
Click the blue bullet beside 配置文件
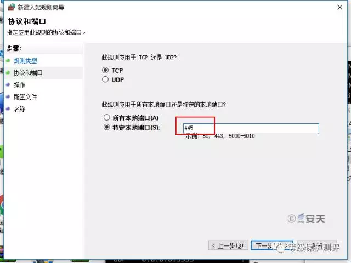[x=8, y=97]
